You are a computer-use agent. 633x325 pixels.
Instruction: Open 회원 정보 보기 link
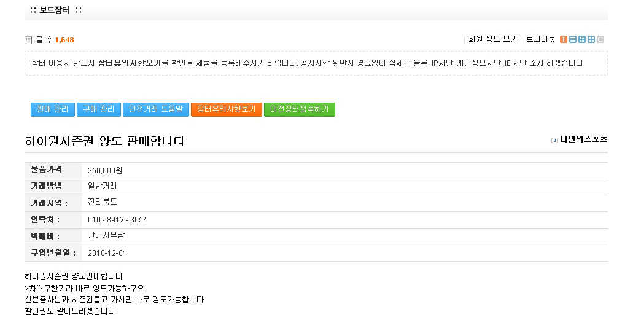coord(492,39)
